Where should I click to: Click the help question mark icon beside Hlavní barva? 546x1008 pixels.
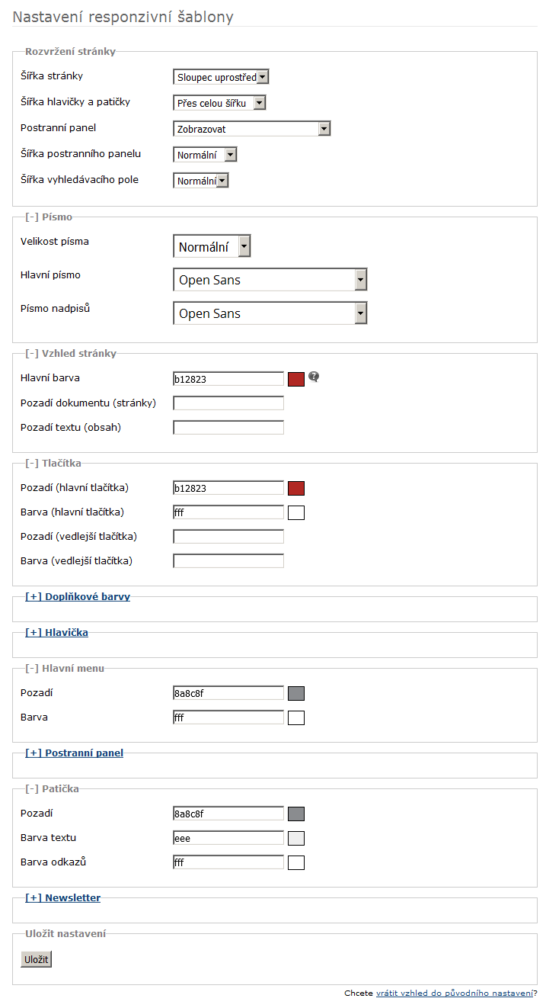pos(314,377)
